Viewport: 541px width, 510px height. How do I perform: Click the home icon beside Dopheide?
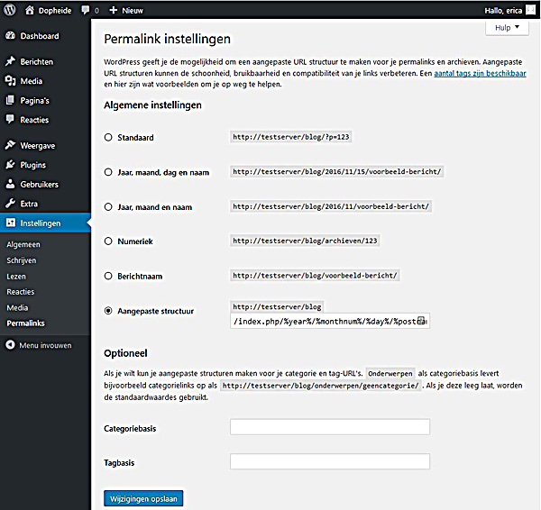click(x=30, y=10)
